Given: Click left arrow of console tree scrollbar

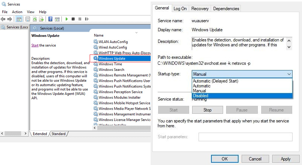Looking at the screenshot, I should (x=2, y=133).
